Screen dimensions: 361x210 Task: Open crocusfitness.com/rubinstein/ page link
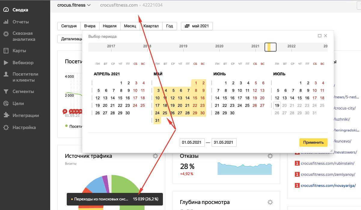(x=328, y=163)
